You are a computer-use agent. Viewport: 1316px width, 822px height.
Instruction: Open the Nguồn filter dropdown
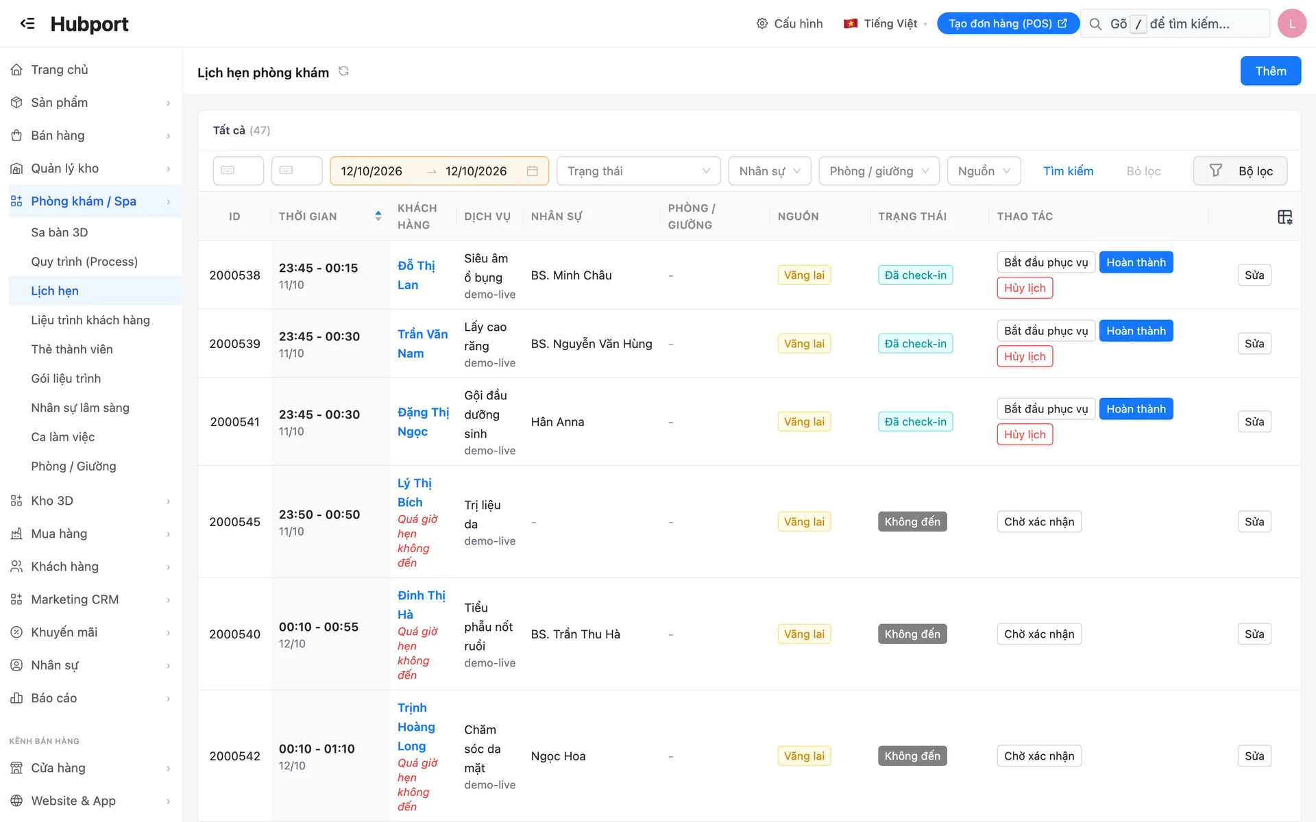984,171
